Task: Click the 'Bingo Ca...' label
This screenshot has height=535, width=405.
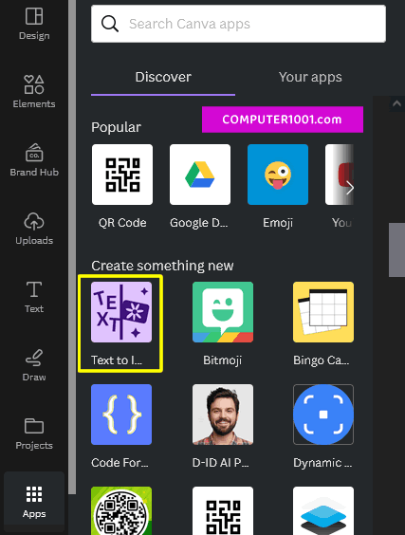Action: coord(322,360)
